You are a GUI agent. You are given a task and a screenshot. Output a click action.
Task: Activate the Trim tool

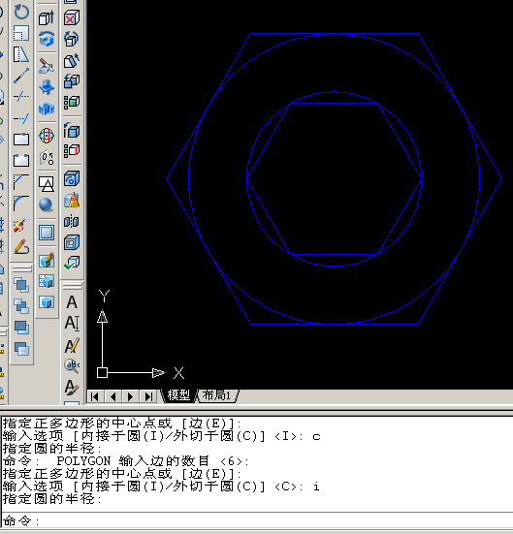(21, 97)
